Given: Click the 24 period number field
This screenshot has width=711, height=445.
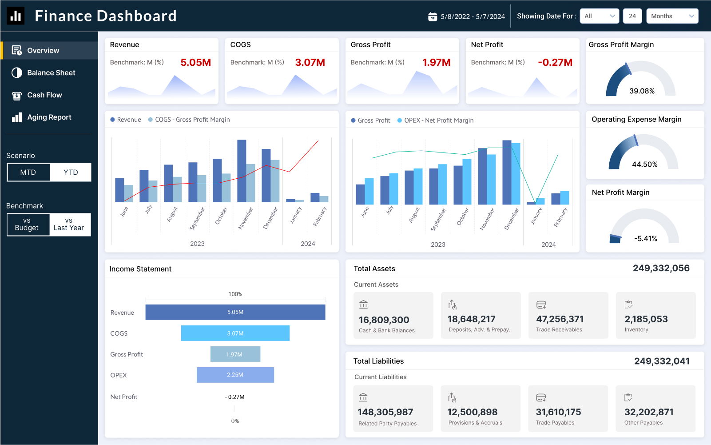Looking at the screenshot, I should [632, 16].
